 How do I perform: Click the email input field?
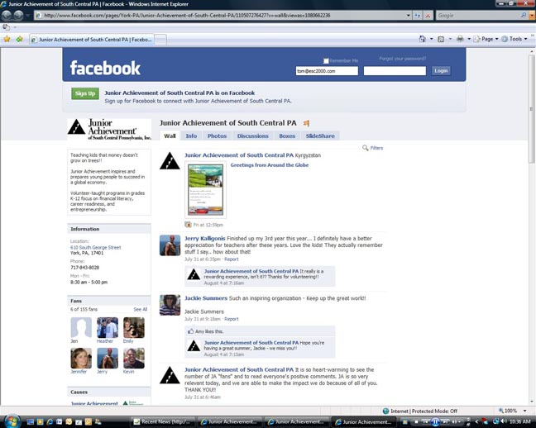[327, 71]
